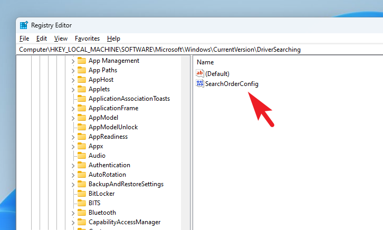Select the Bluetooth key label

102,213
